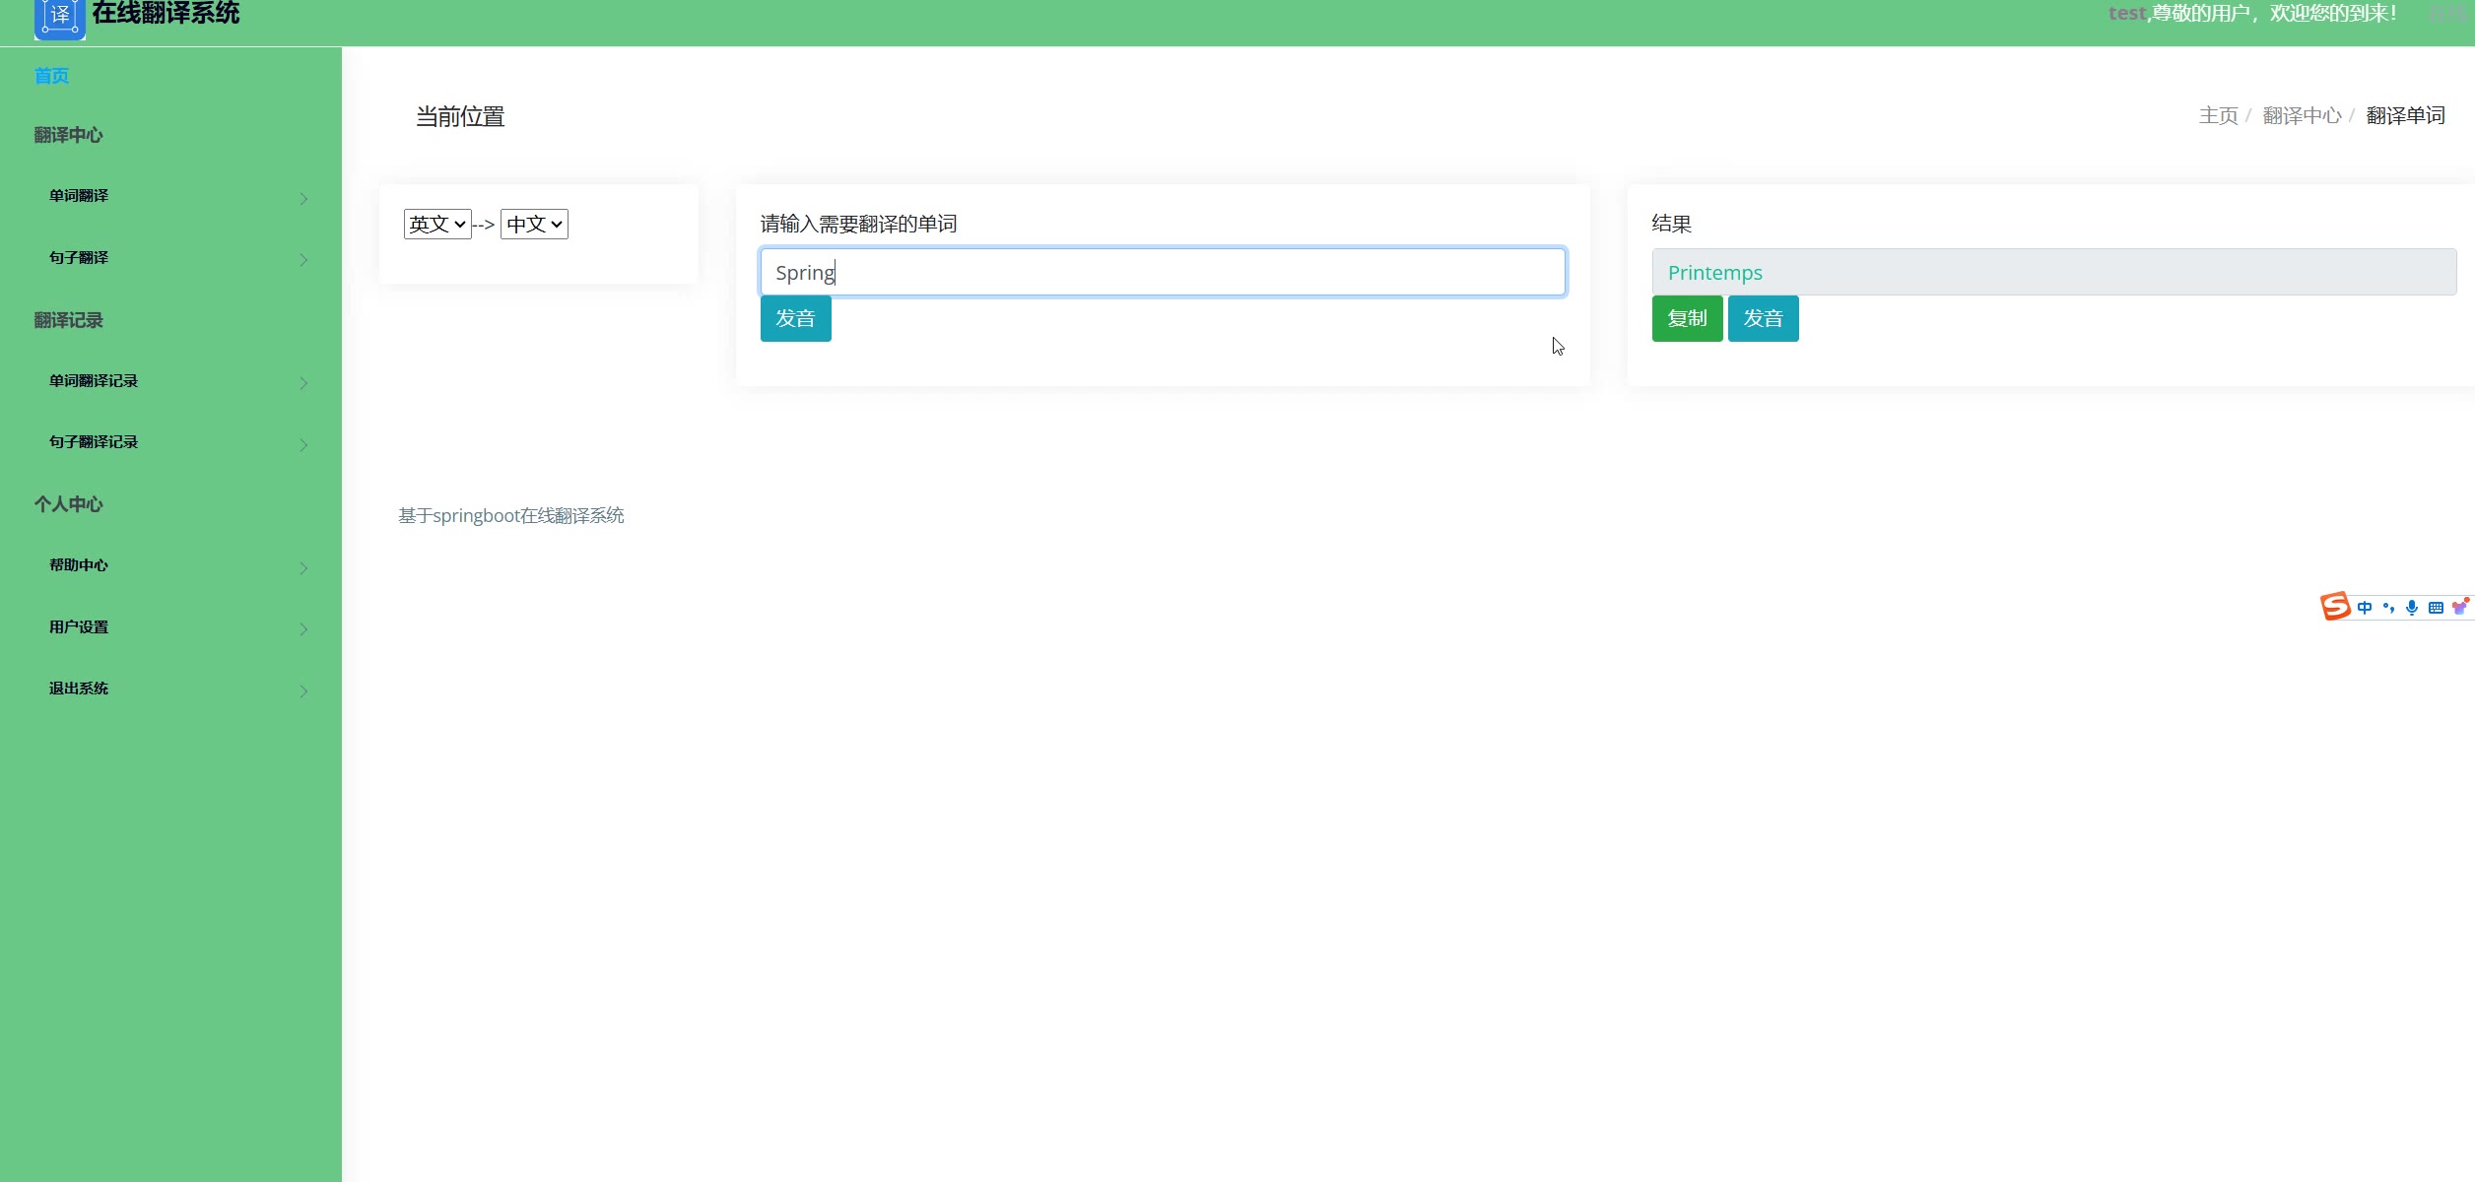Click the 请输入需要翻译的单词 label
This screenshot has height=1182, width=2475.
[x=858, y=224]
